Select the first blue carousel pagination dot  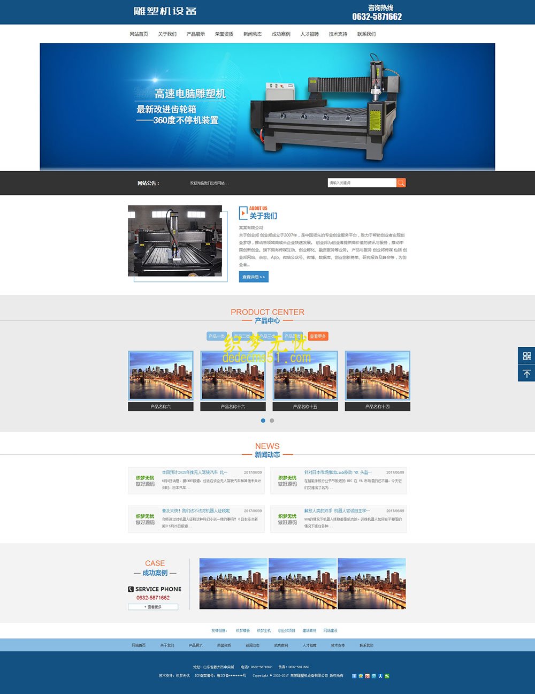(x=263, y=421)
